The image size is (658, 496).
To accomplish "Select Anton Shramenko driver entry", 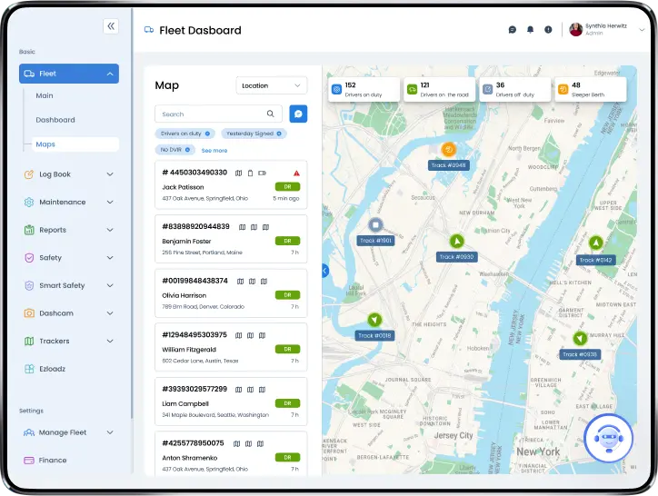I will [231, 454].
